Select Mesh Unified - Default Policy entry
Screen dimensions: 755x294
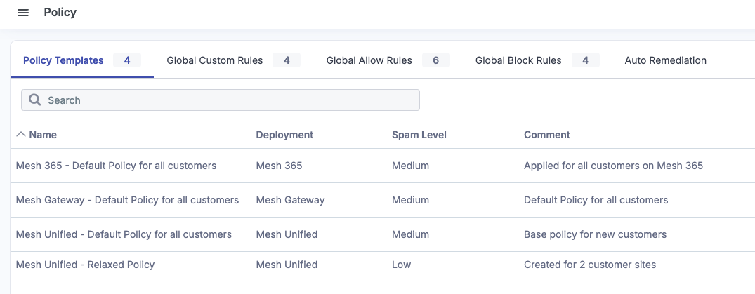point(124,234)
